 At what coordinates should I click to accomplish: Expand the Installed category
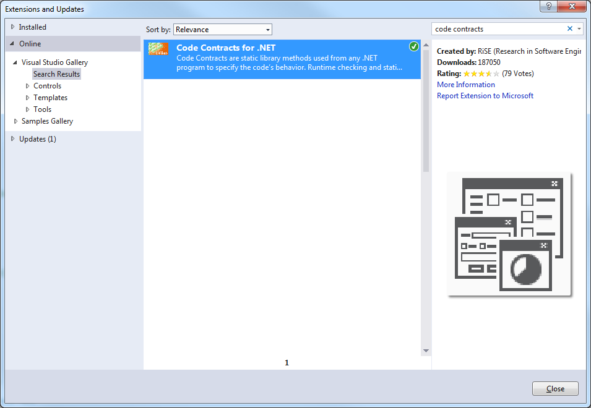12,27
